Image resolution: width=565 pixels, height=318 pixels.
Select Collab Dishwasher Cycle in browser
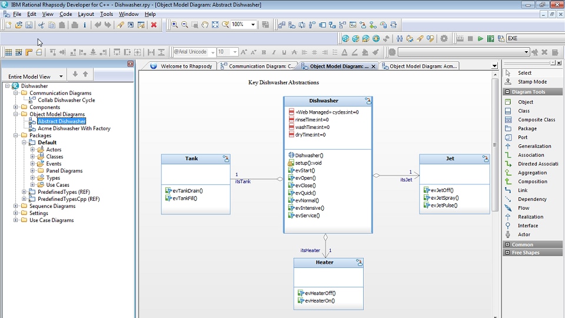tap(67, 100)
